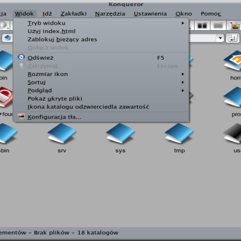Open the Pomoc menu
Screen dimensions: 241x241
pos(211,14)
